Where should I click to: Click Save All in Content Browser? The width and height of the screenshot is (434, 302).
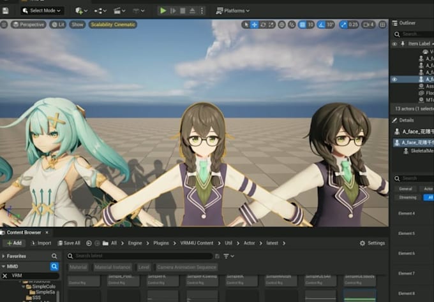(x=69, y=243)
